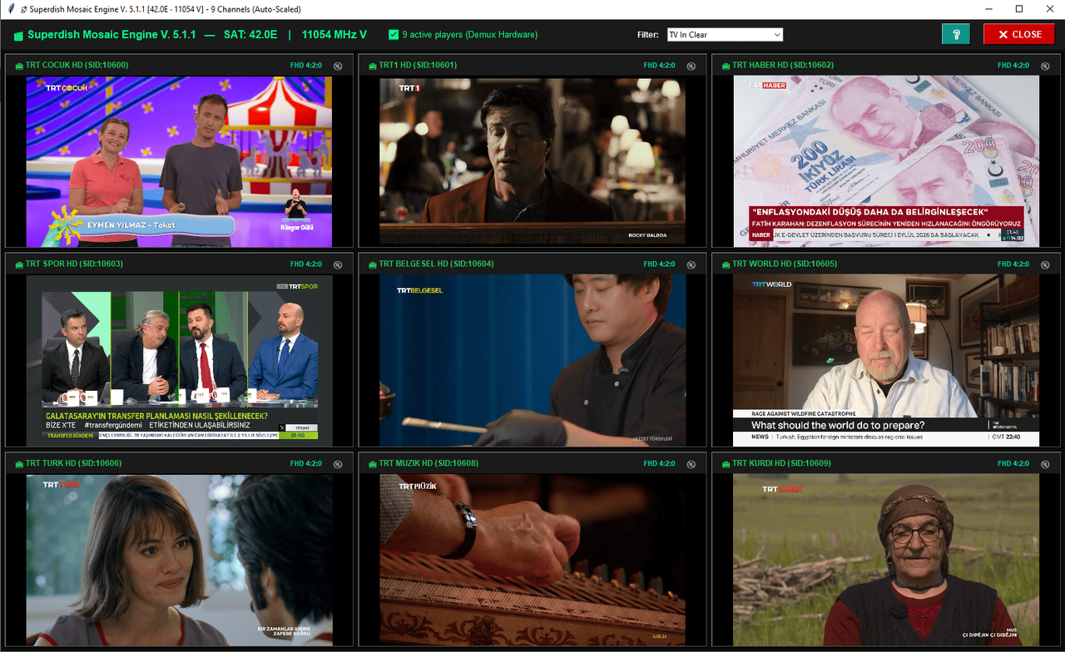
Task: Click FHD 4:2:0 text on TRT COCUK HD tile
Action: 306,66
